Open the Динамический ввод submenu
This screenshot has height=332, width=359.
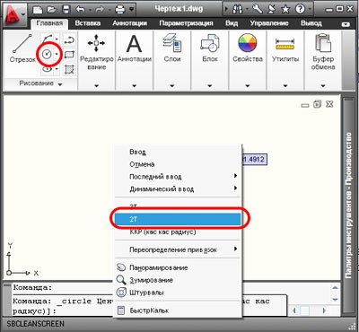coord(178,189)
